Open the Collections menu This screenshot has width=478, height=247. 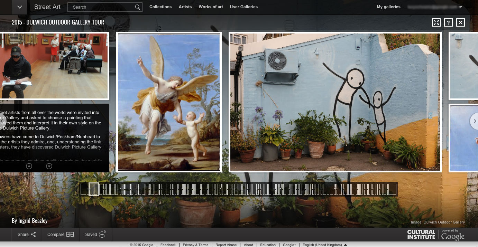click(160, 7)
